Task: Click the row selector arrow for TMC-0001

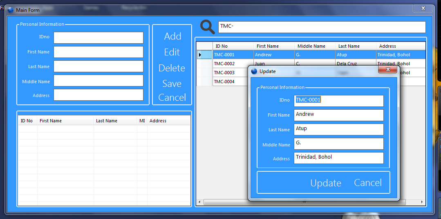Action: pos(200,55)
